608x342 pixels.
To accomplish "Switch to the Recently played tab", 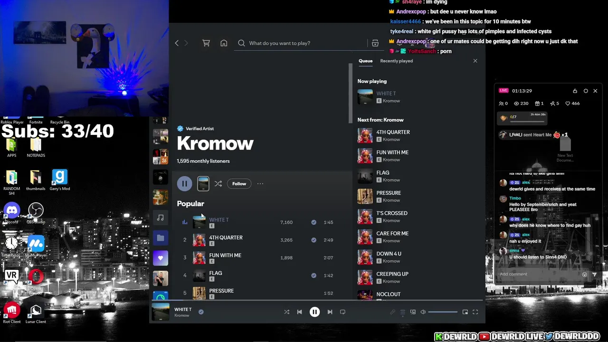I will pos(396,61).
